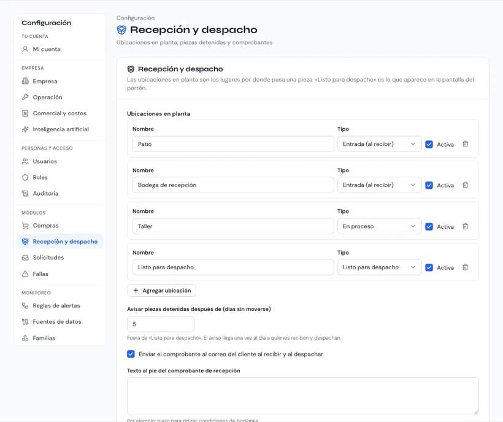
Task: Click the Fallas warning triangle icon
Action: 25,274
